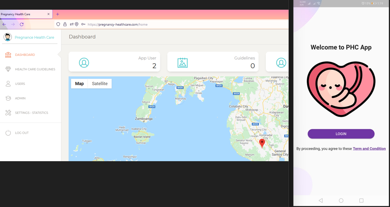The image size is (390, 207).
Task: Open the DASHBOARD menu item
Action: click(25, 55)
